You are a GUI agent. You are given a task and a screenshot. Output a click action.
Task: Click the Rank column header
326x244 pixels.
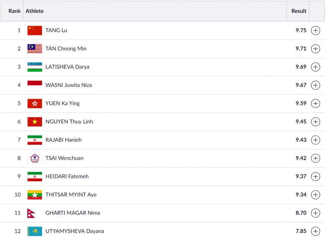(14, 11)
